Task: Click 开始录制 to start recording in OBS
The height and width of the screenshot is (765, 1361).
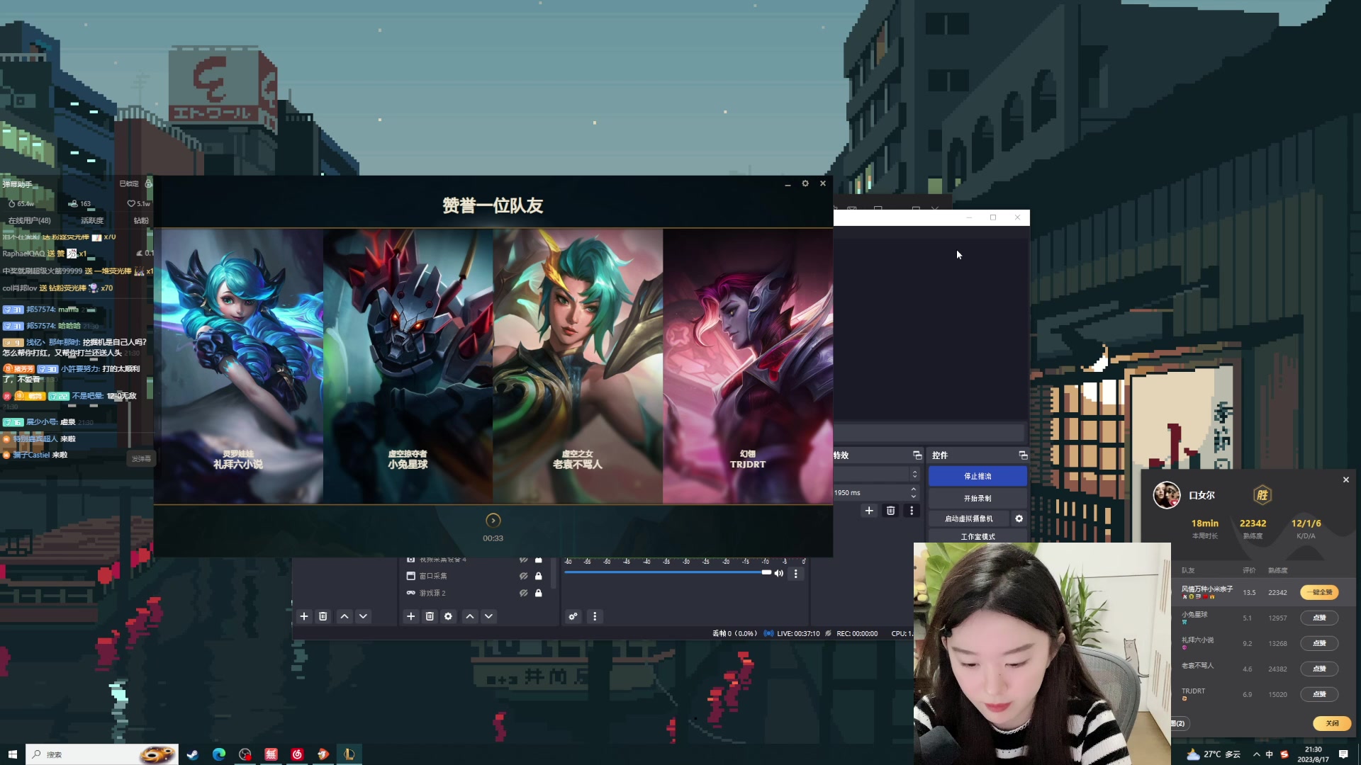Action: tap(978, 498)
